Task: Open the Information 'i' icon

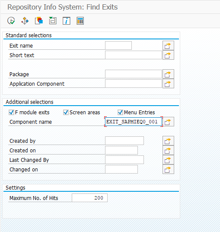Action: click(67, 21)
